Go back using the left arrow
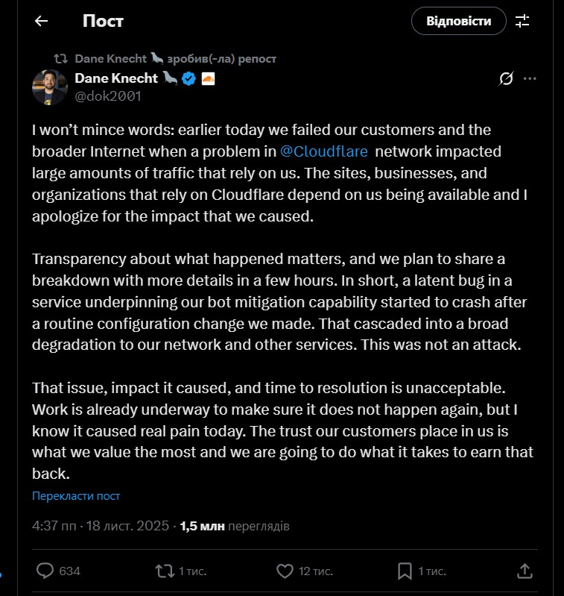Image resolution: width=564 pixels, height=596 pixels. 41,21
